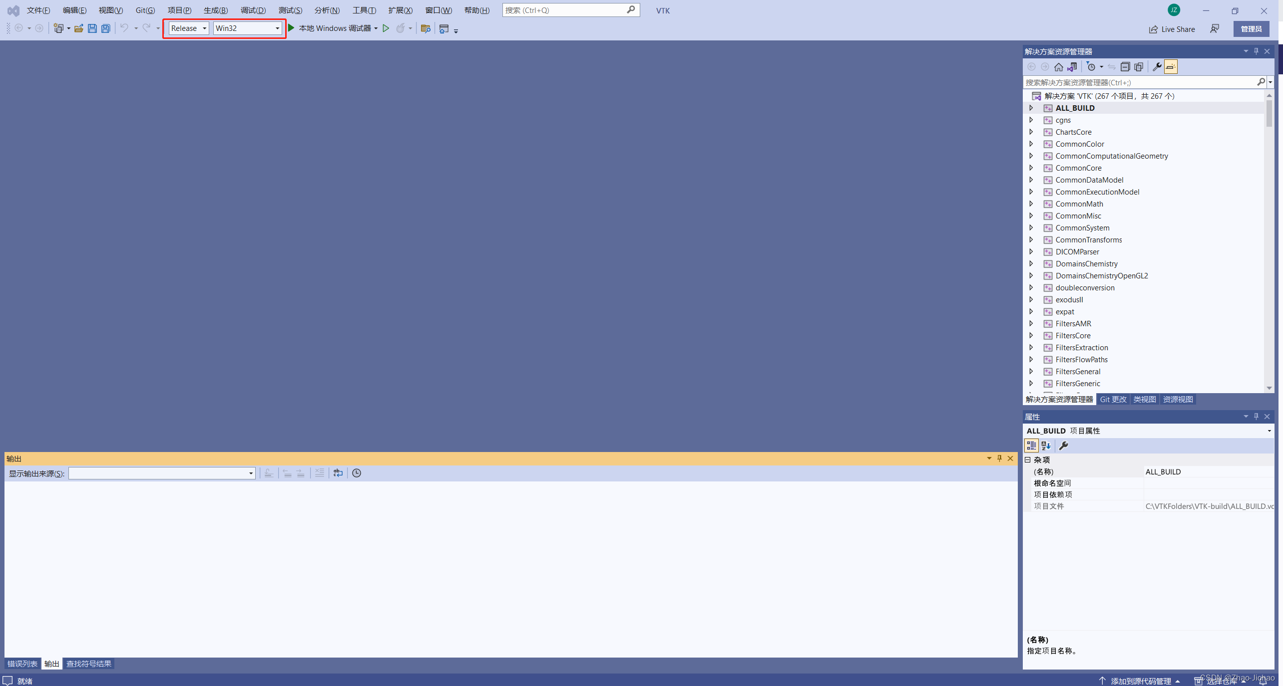Image resolution: width=1283 pixels, height=686 pixels.
Task: Open the output source dropdown
Action: (162, 473)
